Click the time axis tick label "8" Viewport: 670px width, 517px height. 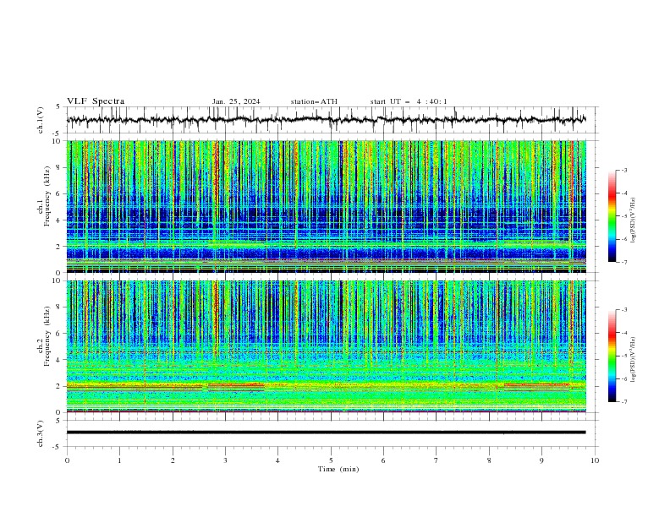click(x=489, y=460)
